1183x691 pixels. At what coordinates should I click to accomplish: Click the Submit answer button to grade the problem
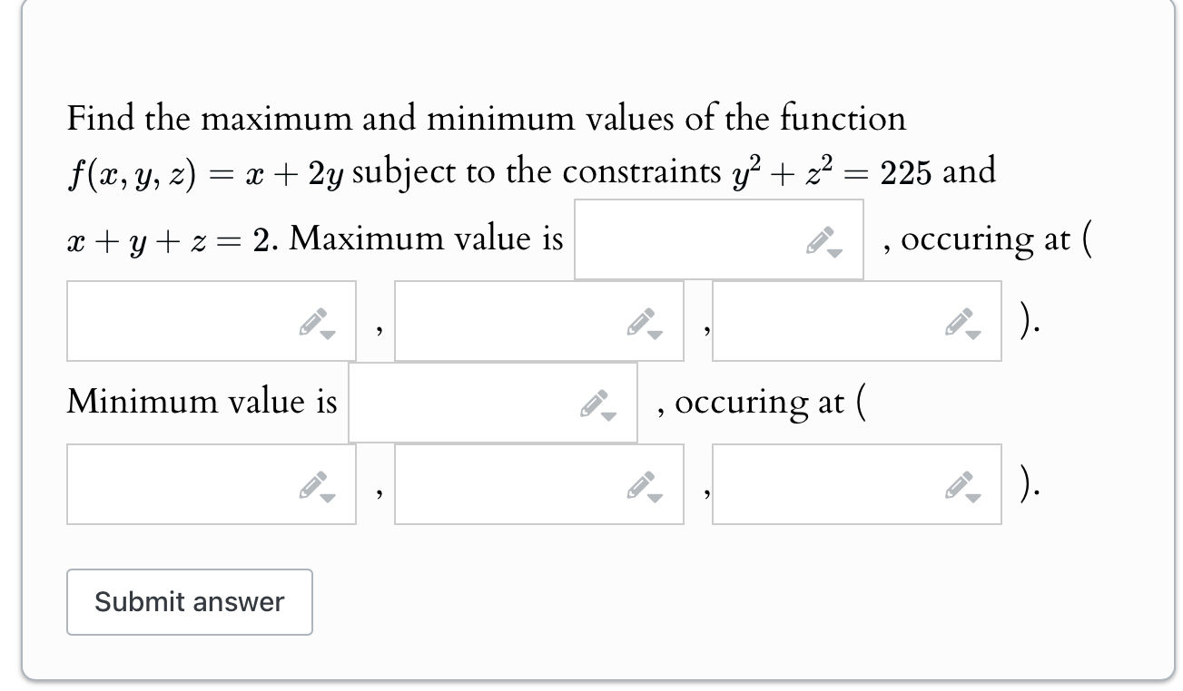tap(189, 601)
